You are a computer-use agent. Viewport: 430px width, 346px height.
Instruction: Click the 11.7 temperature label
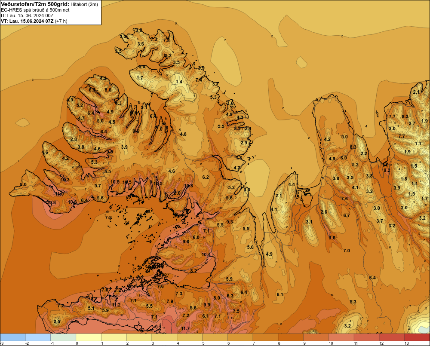185,328
